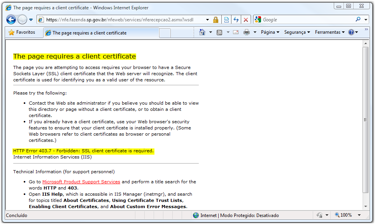Click the Google logo icon in search box

click(258, 19)
